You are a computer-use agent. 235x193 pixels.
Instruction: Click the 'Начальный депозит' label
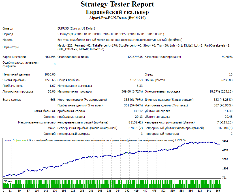[16, 74]
